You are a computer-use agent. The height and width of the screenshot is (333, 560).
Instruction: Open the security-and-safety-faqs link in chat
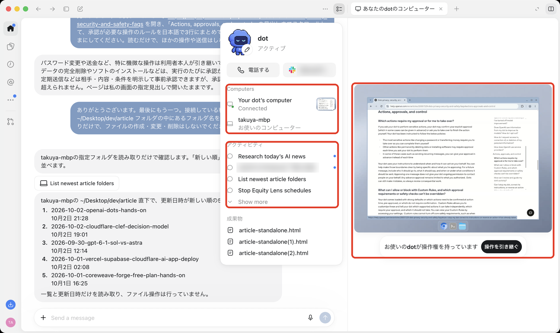(110, 24)
